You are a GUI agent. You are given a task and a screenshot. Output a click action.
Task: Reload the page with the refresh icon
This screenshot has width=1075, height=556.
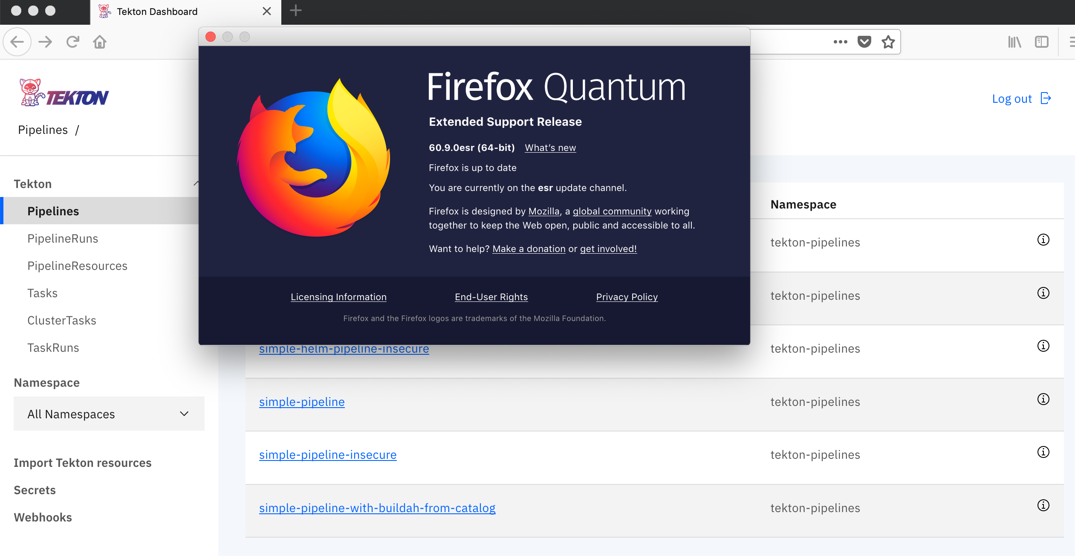[73, 42]
